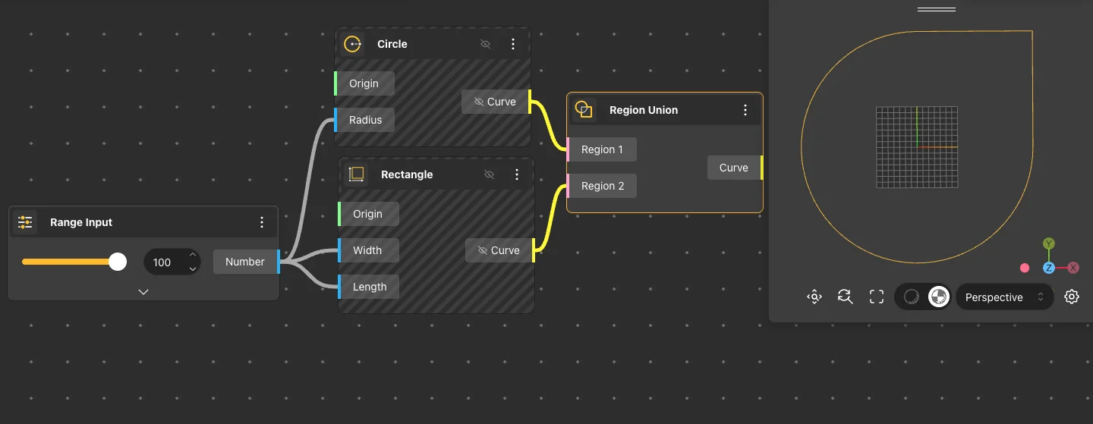Open the Circle node three-dot menu

513,44
